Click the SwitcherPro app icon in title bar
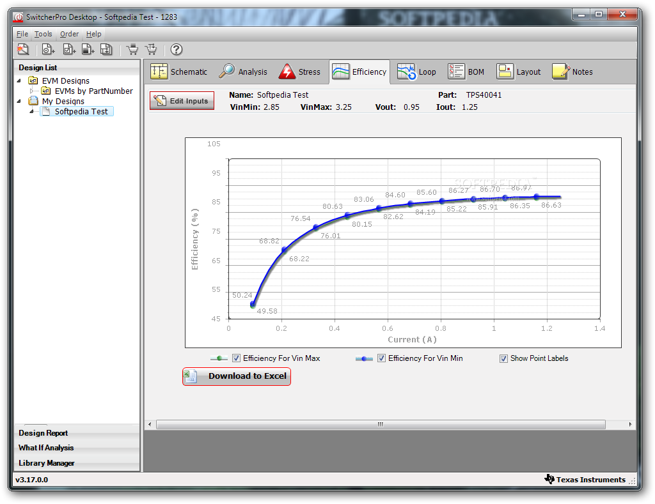Image resolution: width=655 pixels, height=504 pixels. pyautogui.click(x=19, y=17)
